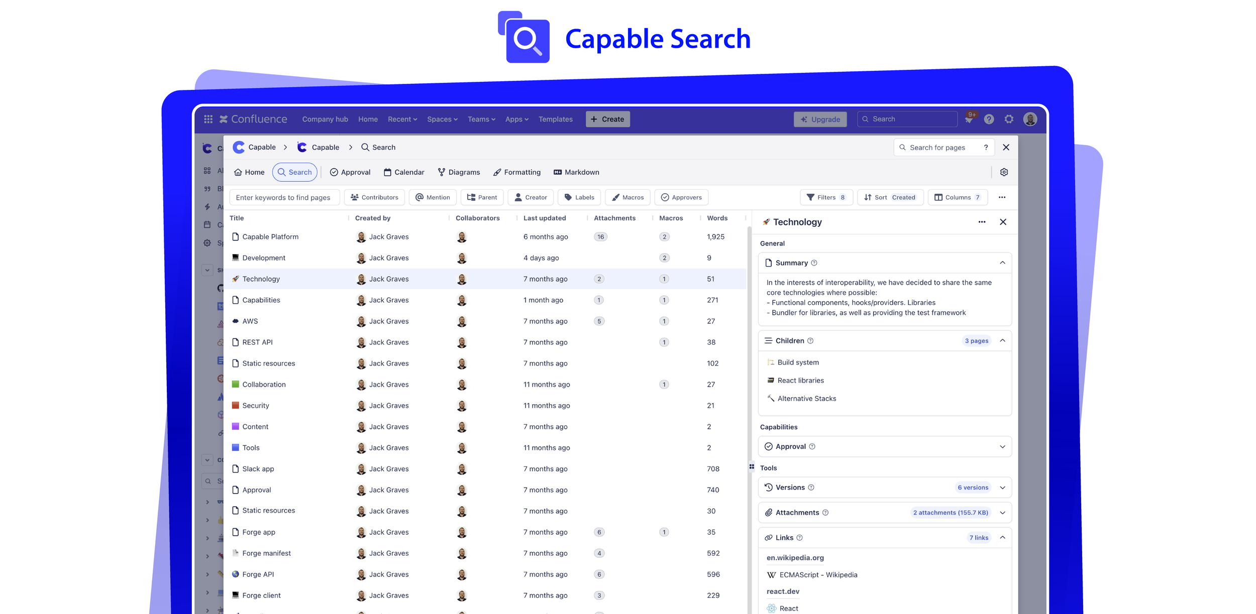This screenshot has height=614, width=1256.
Task: Click the user profile avatar
Action: 1030,119
